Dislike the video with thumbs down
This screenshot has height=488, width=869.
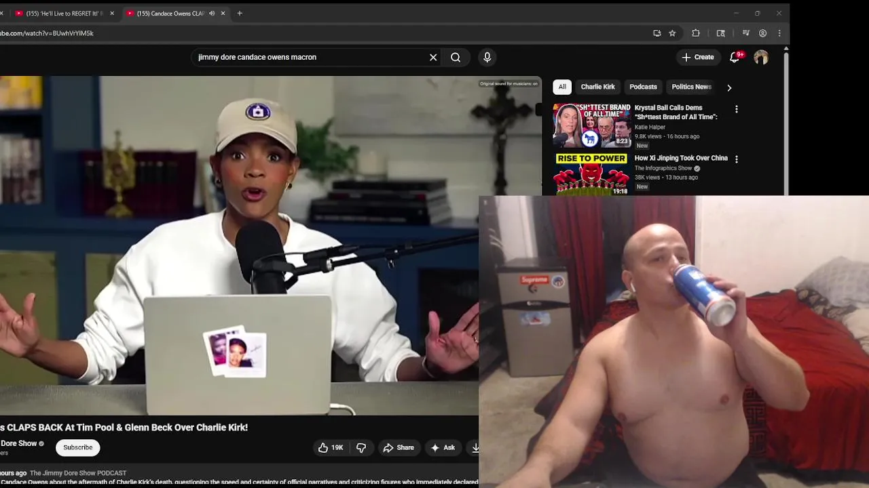pyautogui.click(x=361, y=447)
